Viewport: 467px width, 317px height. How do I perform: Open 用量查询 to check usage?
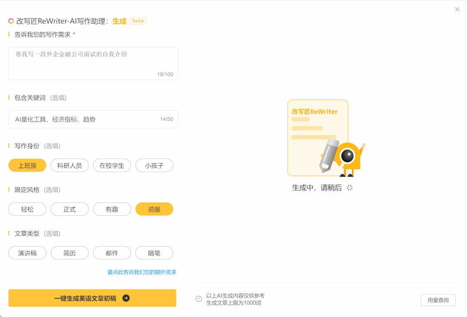click(x=438, y=300)
